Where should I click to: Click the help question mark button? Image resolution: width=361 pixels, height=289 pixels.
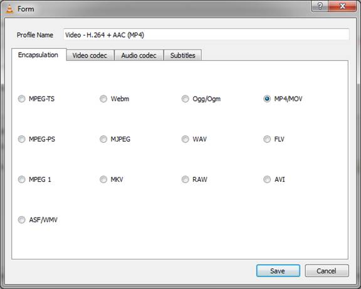point(320,6)
